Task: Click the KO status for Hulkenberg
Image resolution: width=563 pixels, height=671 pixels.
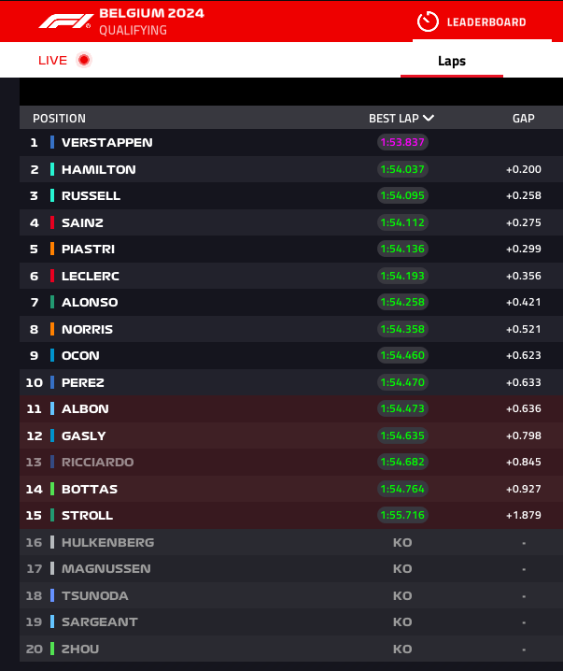Action: pos(402,542)
